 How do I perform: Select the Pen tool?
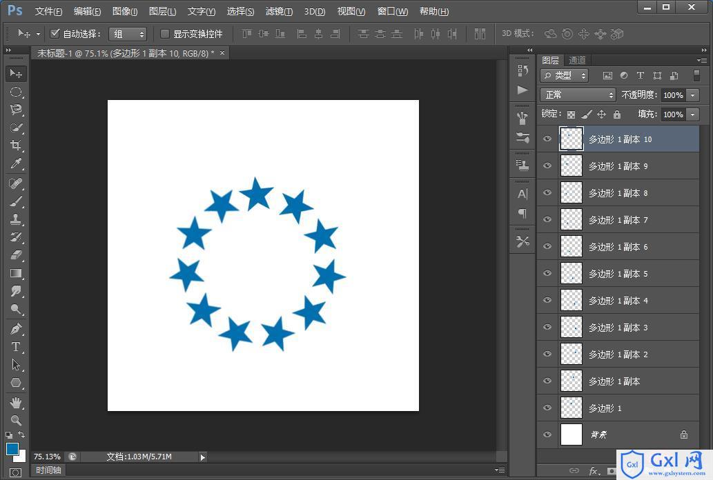[16, 329]
